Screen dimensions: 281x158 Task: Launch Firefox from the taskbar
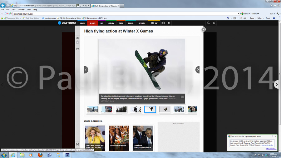(x=40, y=155)
